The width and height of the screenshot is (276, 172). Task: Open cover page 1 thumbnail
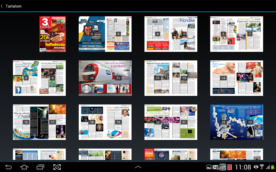coord(52,34)
